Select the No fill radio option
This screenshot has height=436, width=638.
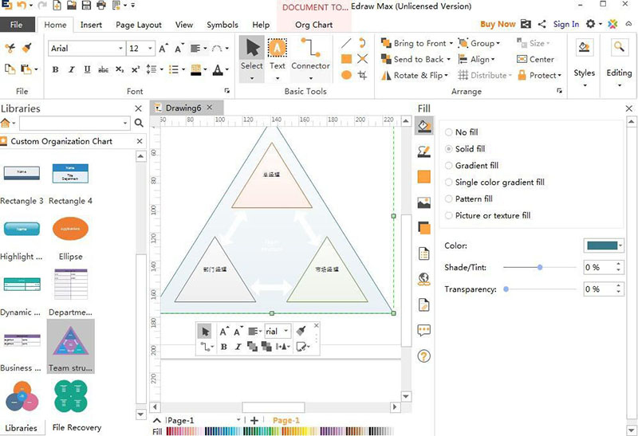click(x=450, y=132)
